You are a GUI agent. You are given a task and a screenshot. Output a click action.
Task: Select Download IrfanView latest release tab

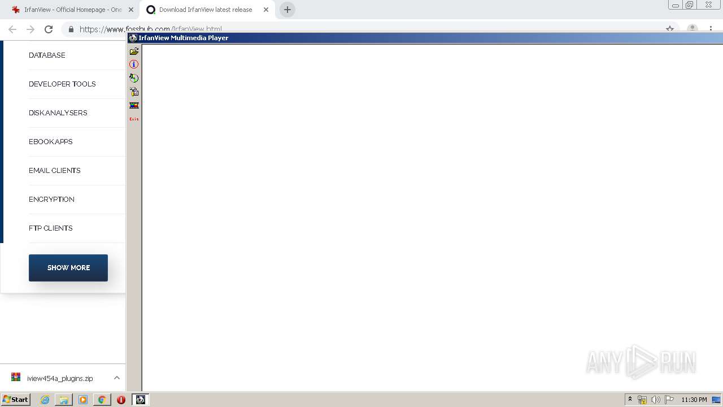tap(207, 10)
